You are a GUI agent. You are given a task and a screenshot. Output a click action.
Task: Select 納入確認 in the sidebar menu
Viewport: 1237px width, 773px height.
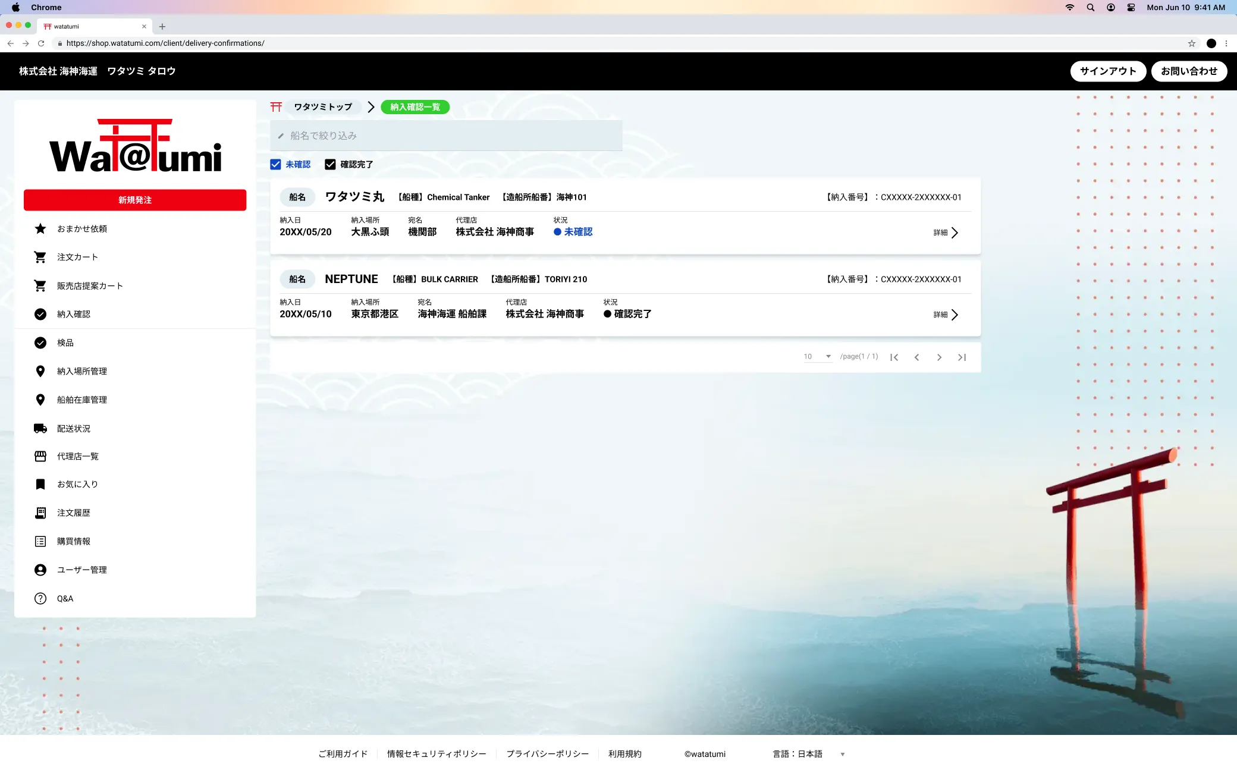(74, 315)
